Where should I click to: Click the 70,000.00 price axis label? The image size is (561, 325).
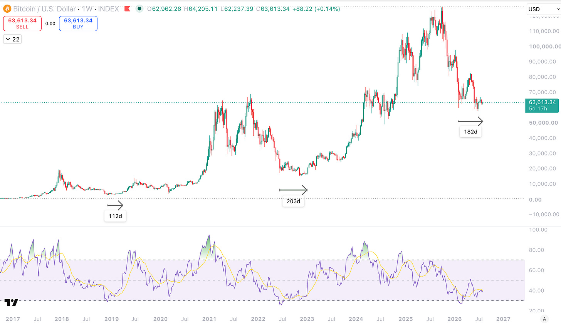click(543, 92)
